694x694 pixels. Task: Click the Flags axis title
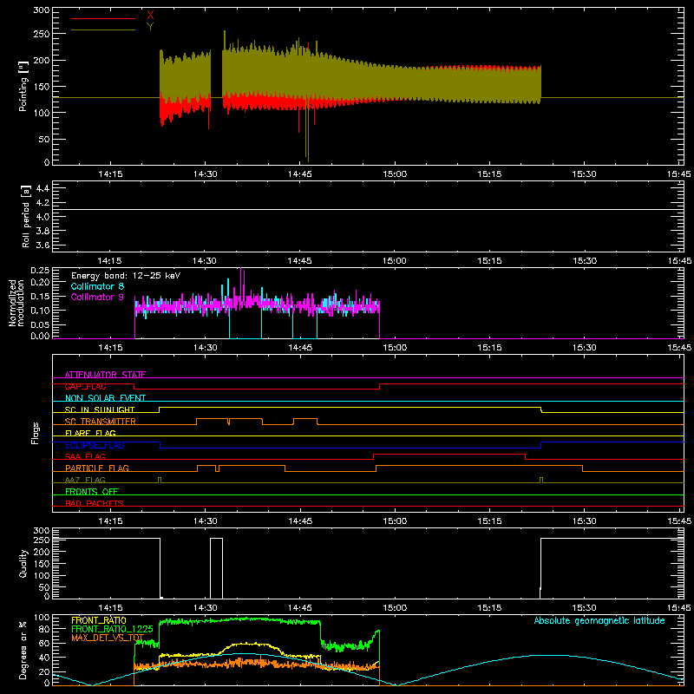[x=35, y=433]
